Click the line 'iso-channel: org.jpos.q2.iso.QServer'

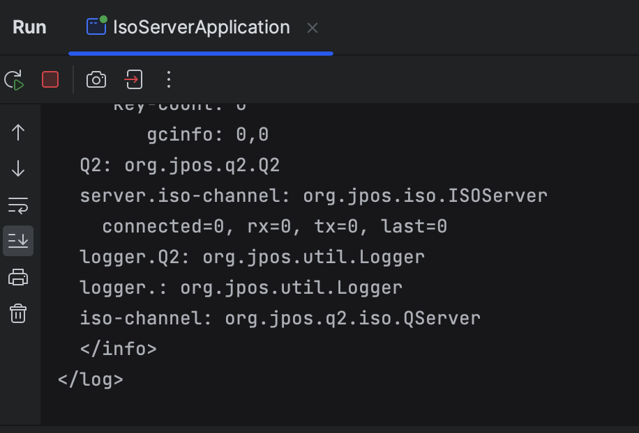[280, 318]
